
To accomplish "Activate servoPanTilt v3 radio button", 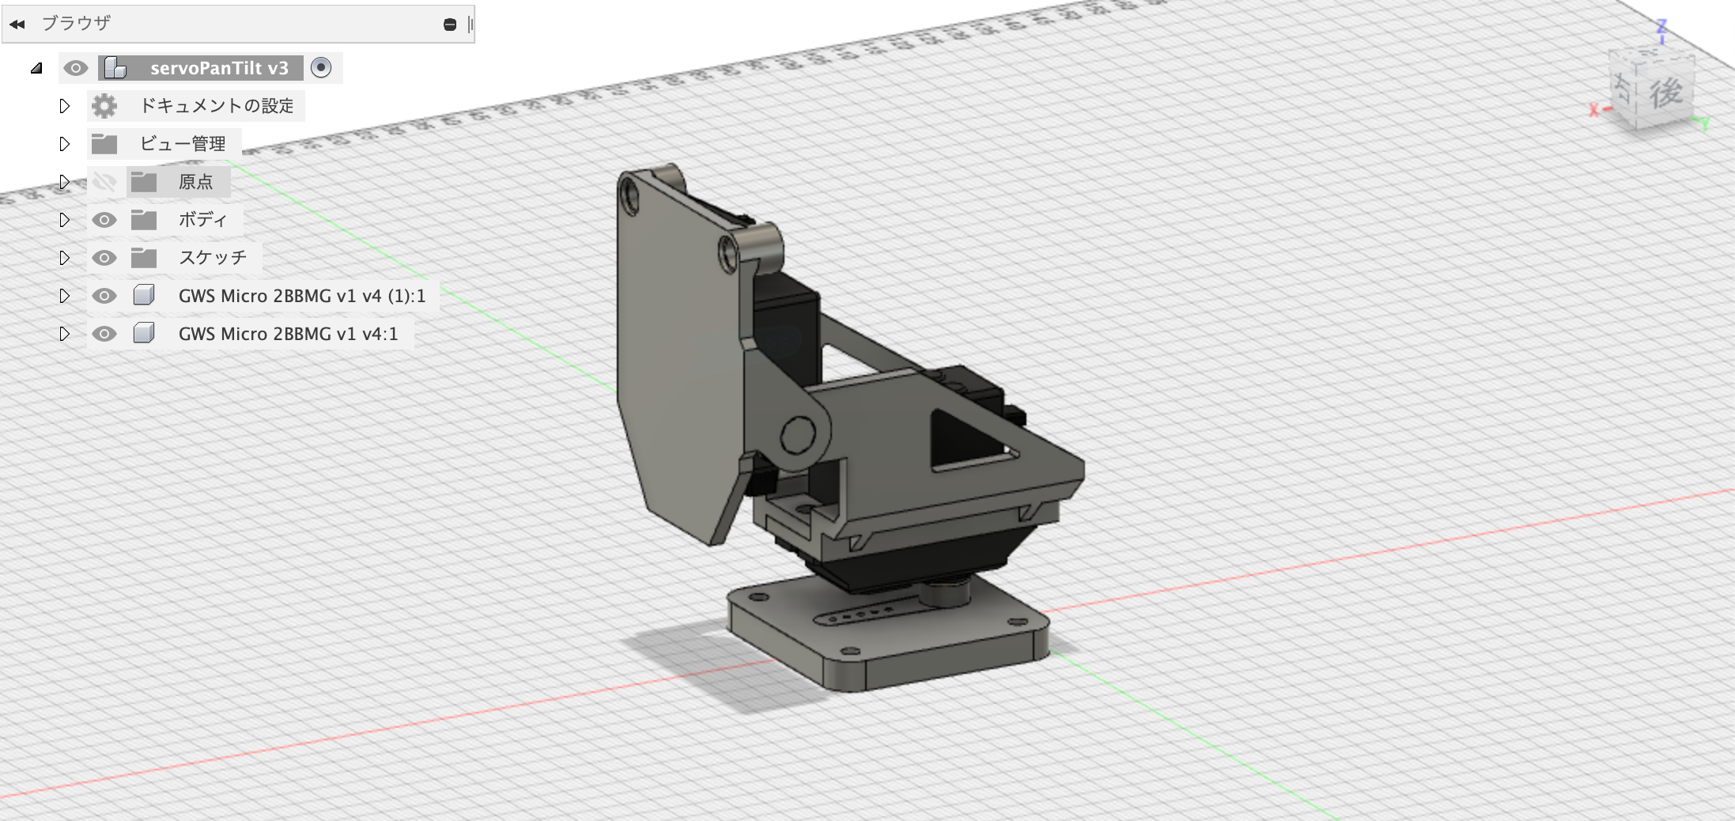I will [x=321, y=68].
